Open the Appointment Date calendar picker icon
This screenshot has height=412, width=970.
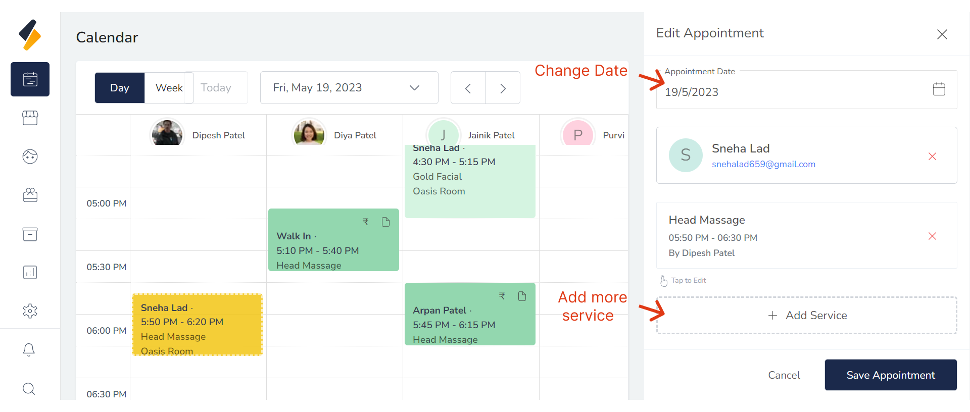pyautogui.click(x=939, y=89)
